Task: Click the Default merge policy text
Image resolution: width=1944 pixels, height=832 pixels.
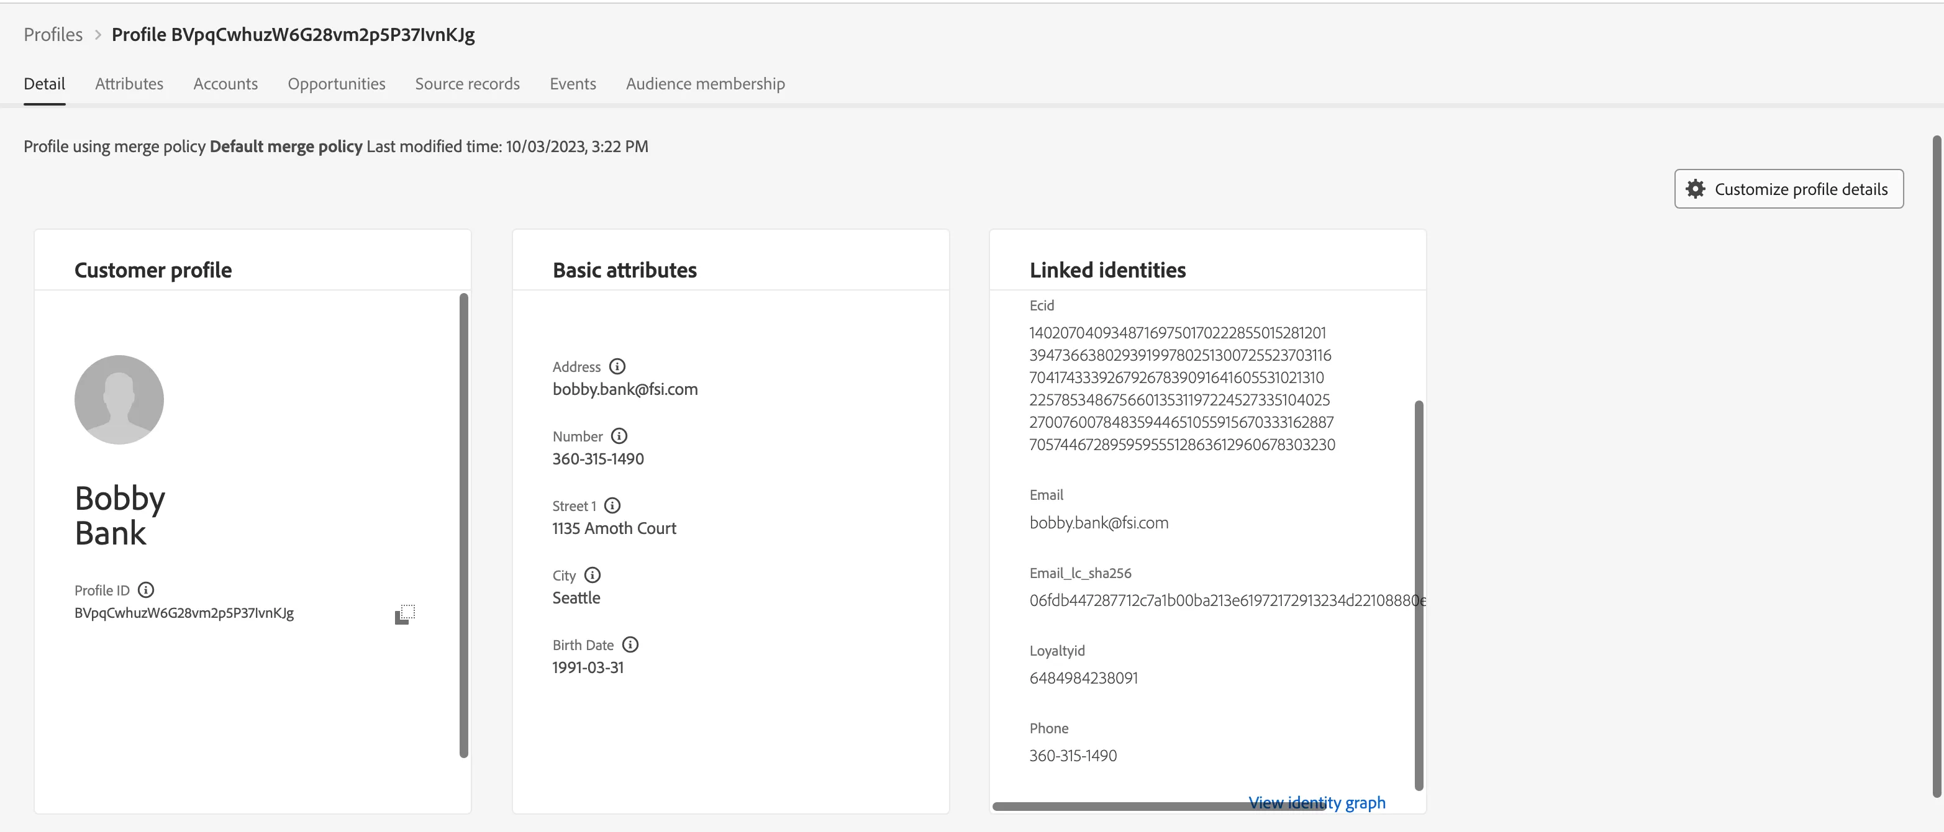Action: [x=286, y=147]
